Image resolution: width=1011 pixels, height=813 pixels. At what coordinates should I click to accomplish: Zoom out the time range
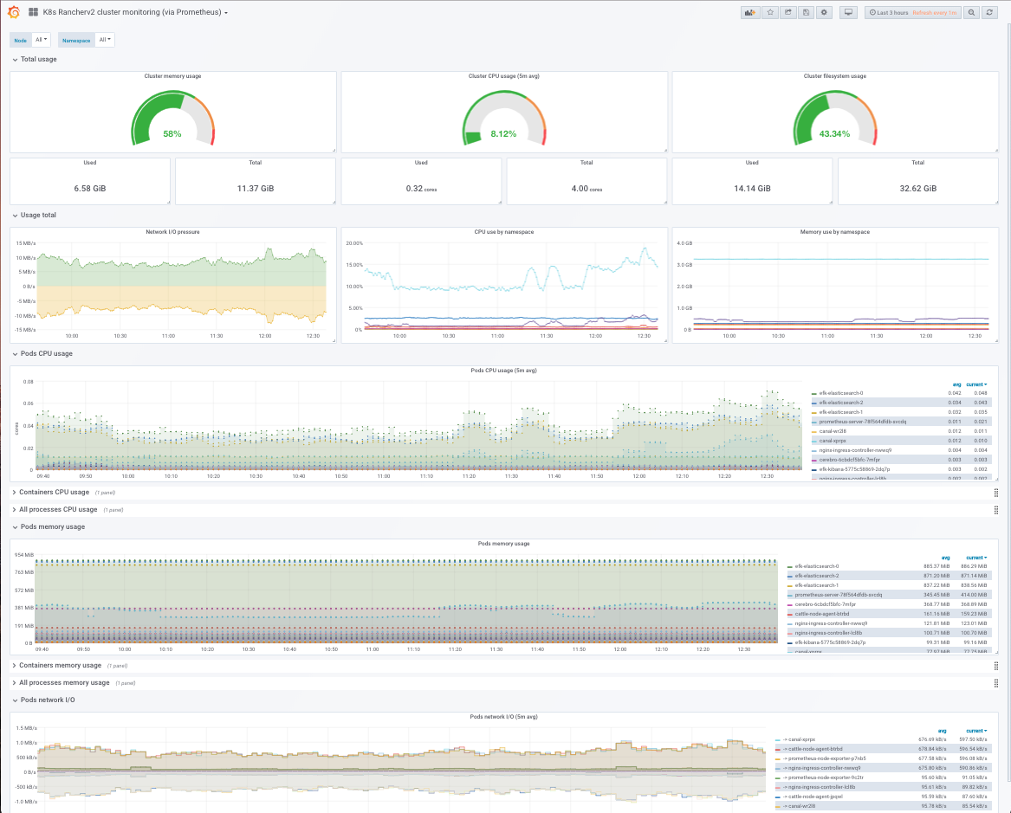(x=971, y=12)
